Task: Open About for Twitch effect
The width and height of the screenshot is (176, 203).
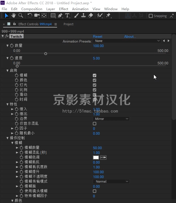Action: [x=130, y=37]
